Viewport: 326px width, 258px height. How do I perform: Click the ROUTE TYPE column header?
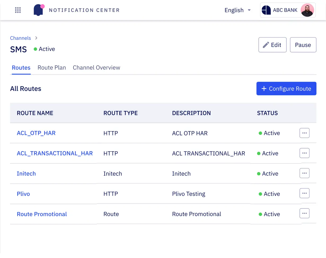tap(121, 113)
